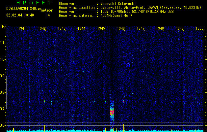Image resolution: width=207 pixels, height=132 pixels.
Task: Click the 1346 time axis marker
Action: (121, 28)
